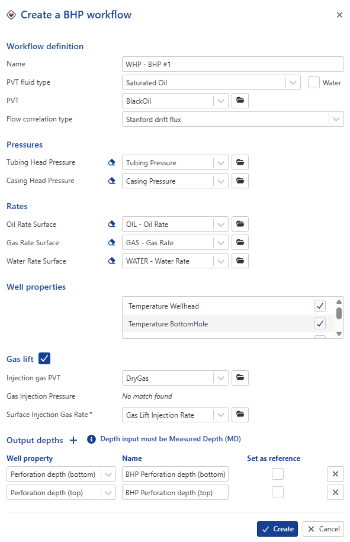This screenshot has height=542, width=350.
Task: Open folder picker for GAS - Gas Rate
Action: [x=239, y=242]
